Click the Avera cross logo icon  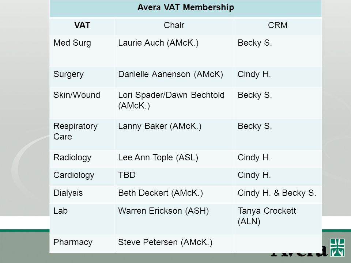click(x=337, y=248)
